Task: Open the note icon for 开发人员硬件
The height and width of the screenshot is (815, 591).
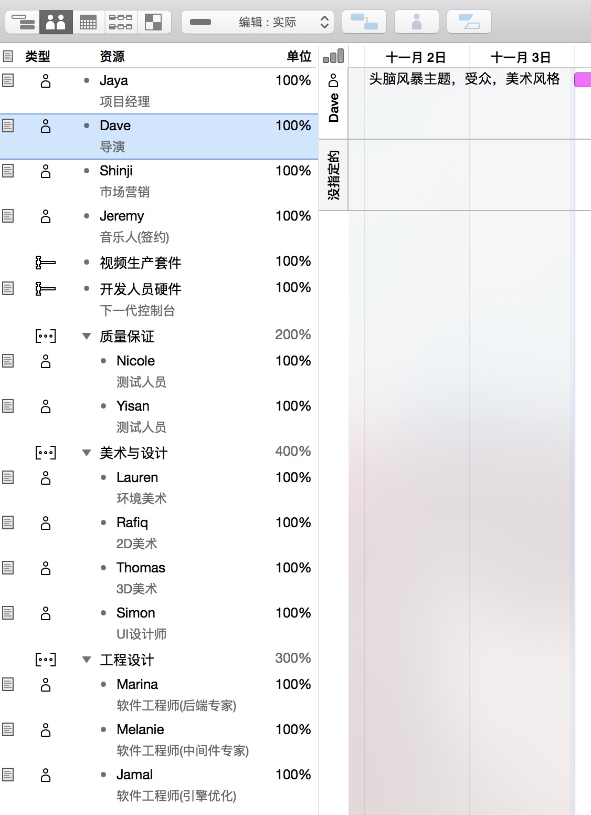Action: [x=8, y=288]
